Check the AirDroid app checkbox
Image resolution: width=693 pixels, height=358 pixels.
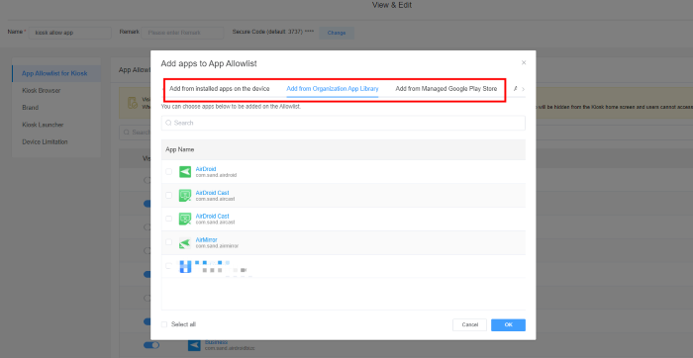point(169,172)
